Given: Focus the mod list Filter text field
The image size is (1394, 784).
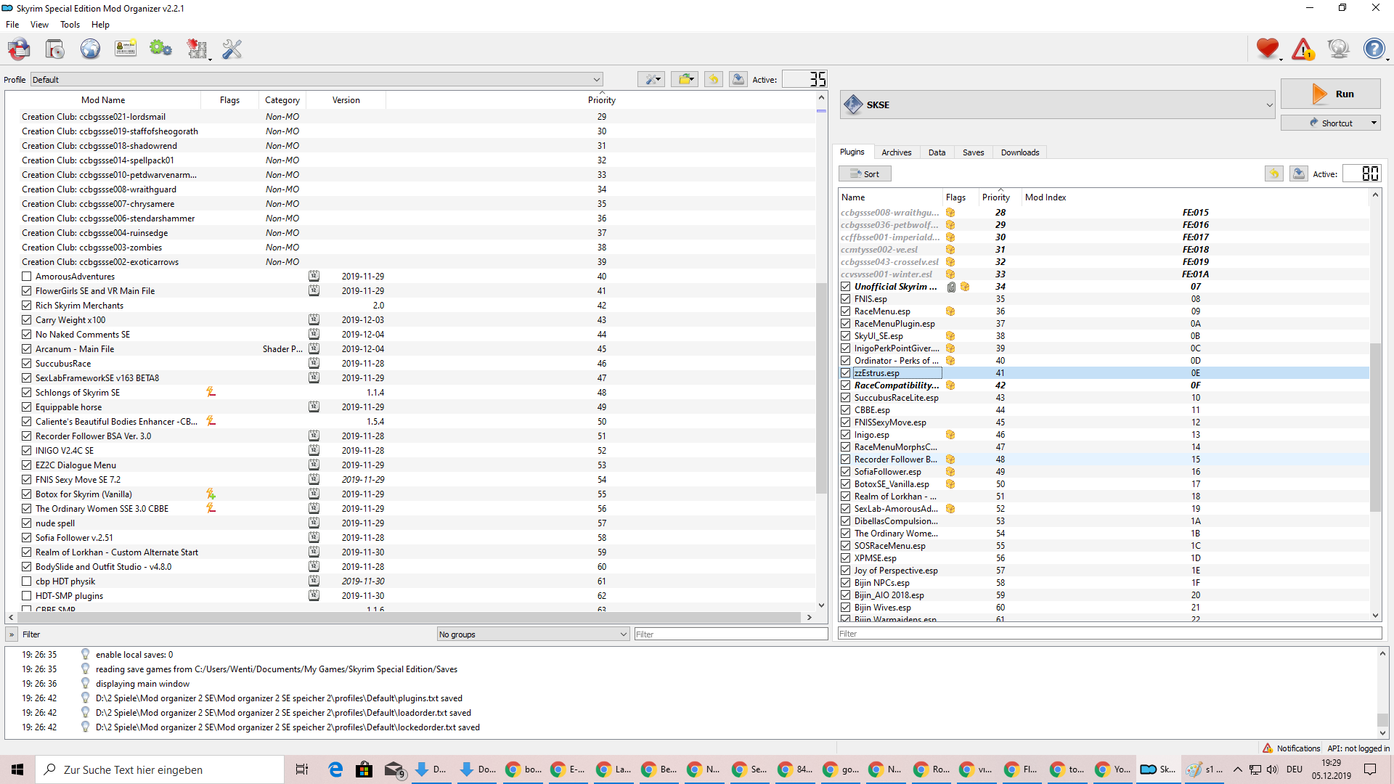Looking at the screenshot, I should (x=731, y=634).
